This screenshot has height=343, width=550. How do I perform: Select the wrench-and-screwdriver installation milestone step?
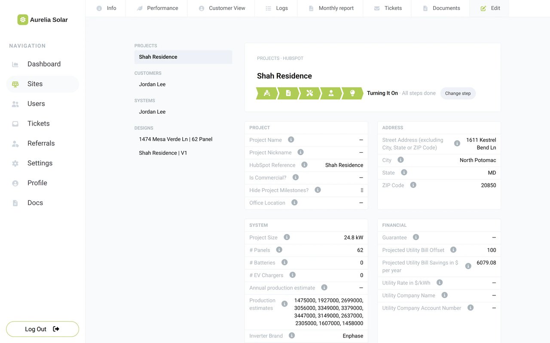pos(310,93)
